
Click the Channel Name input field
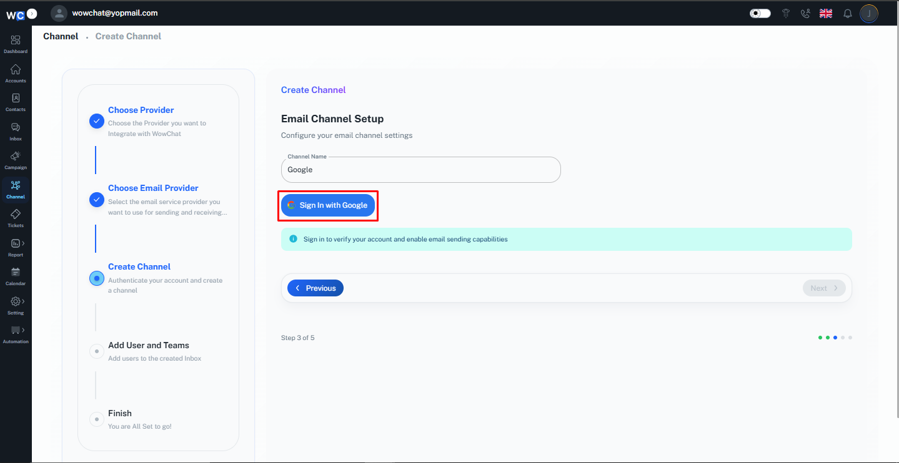(421, 170)
